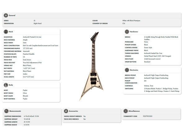Click the bridge pickup High-Output Humbucking value

156,75
